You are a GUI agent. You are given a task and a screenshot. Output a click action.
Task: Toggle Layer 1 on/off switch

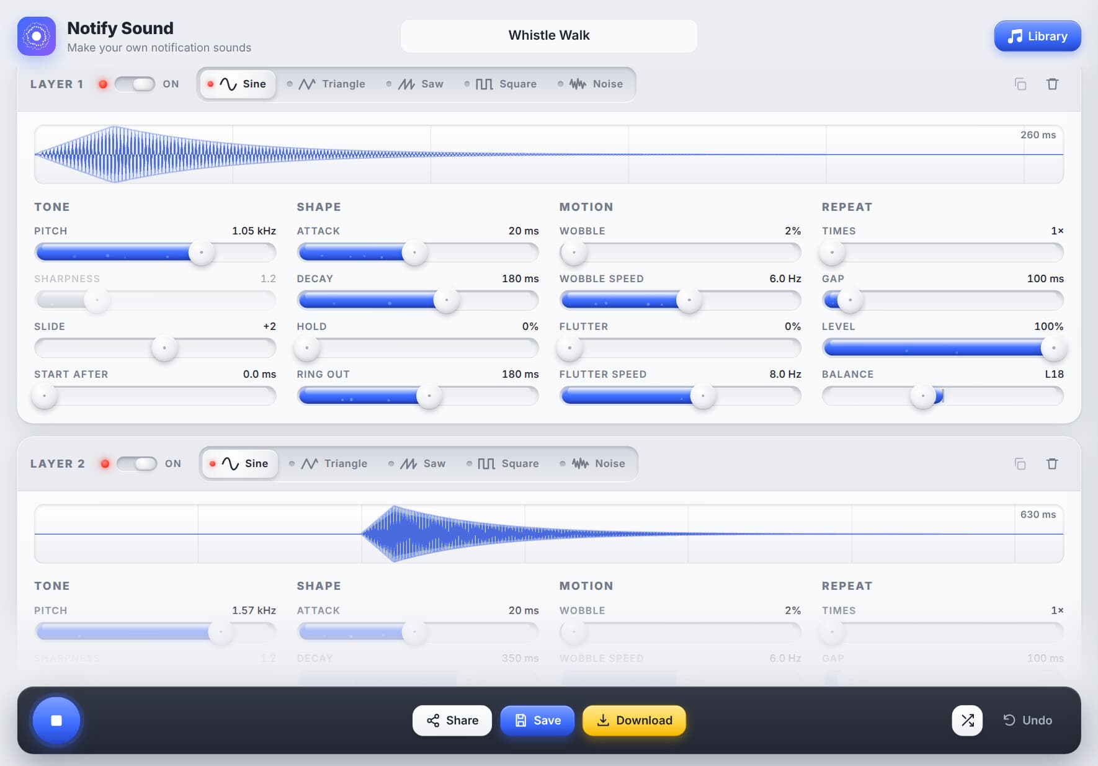click(x=135, y=84)
